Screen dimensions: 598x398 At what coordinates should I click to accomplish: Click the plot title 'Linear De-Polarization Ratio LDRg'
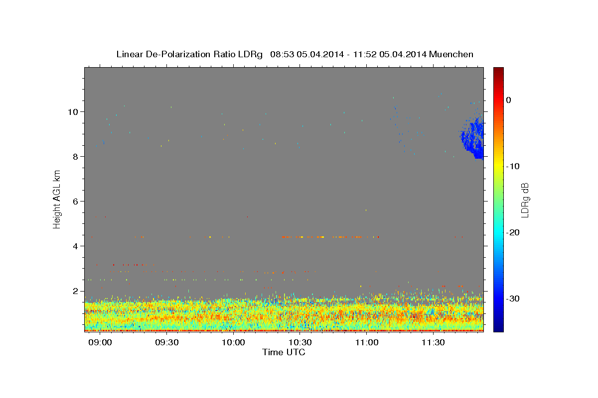tap(189, 54)
